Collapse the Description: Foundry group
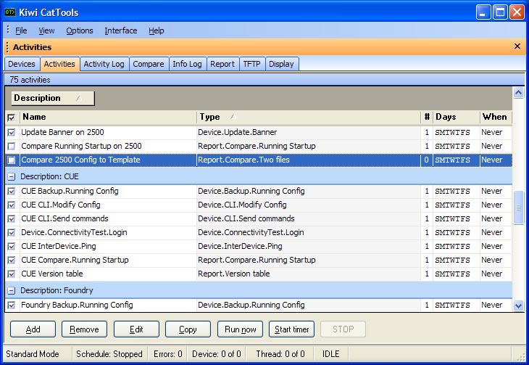 pos(11,290)
